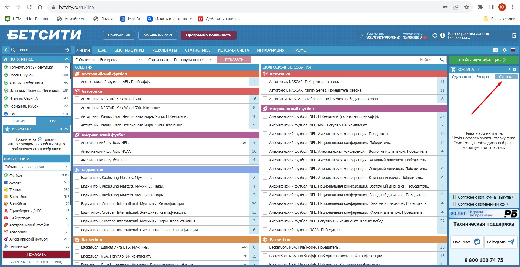The height and width of the screenshot is (267, 520).
Task: Tick NASCAR. Победитель сезона. long-term checkbox
Action: click(x=265, y=82)
